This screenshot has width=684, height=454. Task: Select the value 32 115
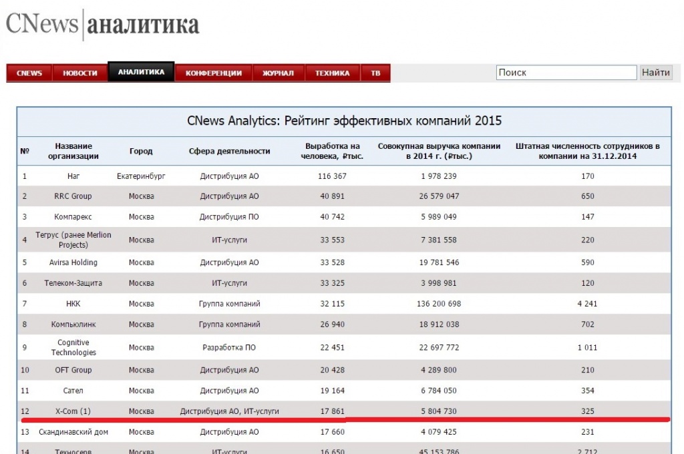point(332,304)
